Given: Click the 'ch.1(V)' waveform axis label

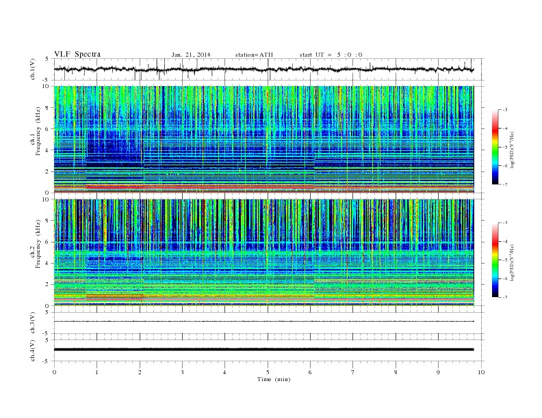Looking at the screenshot, I should tap(33, 69).
